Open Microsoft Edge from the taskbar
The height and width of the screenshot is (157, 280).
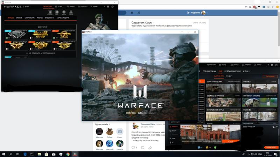pyautogui.click(x=25, y=154)
